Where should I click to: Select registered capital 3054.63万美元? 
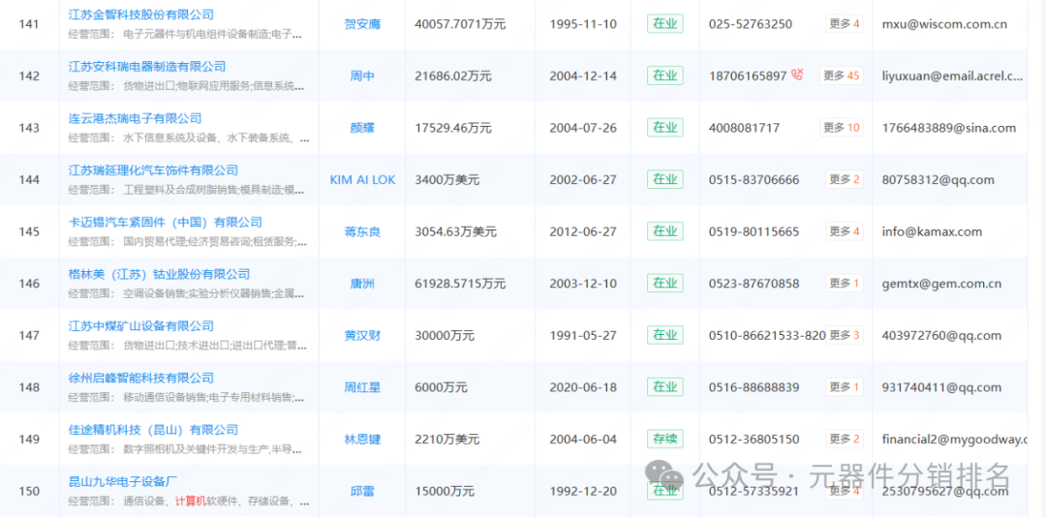[455, 232]
